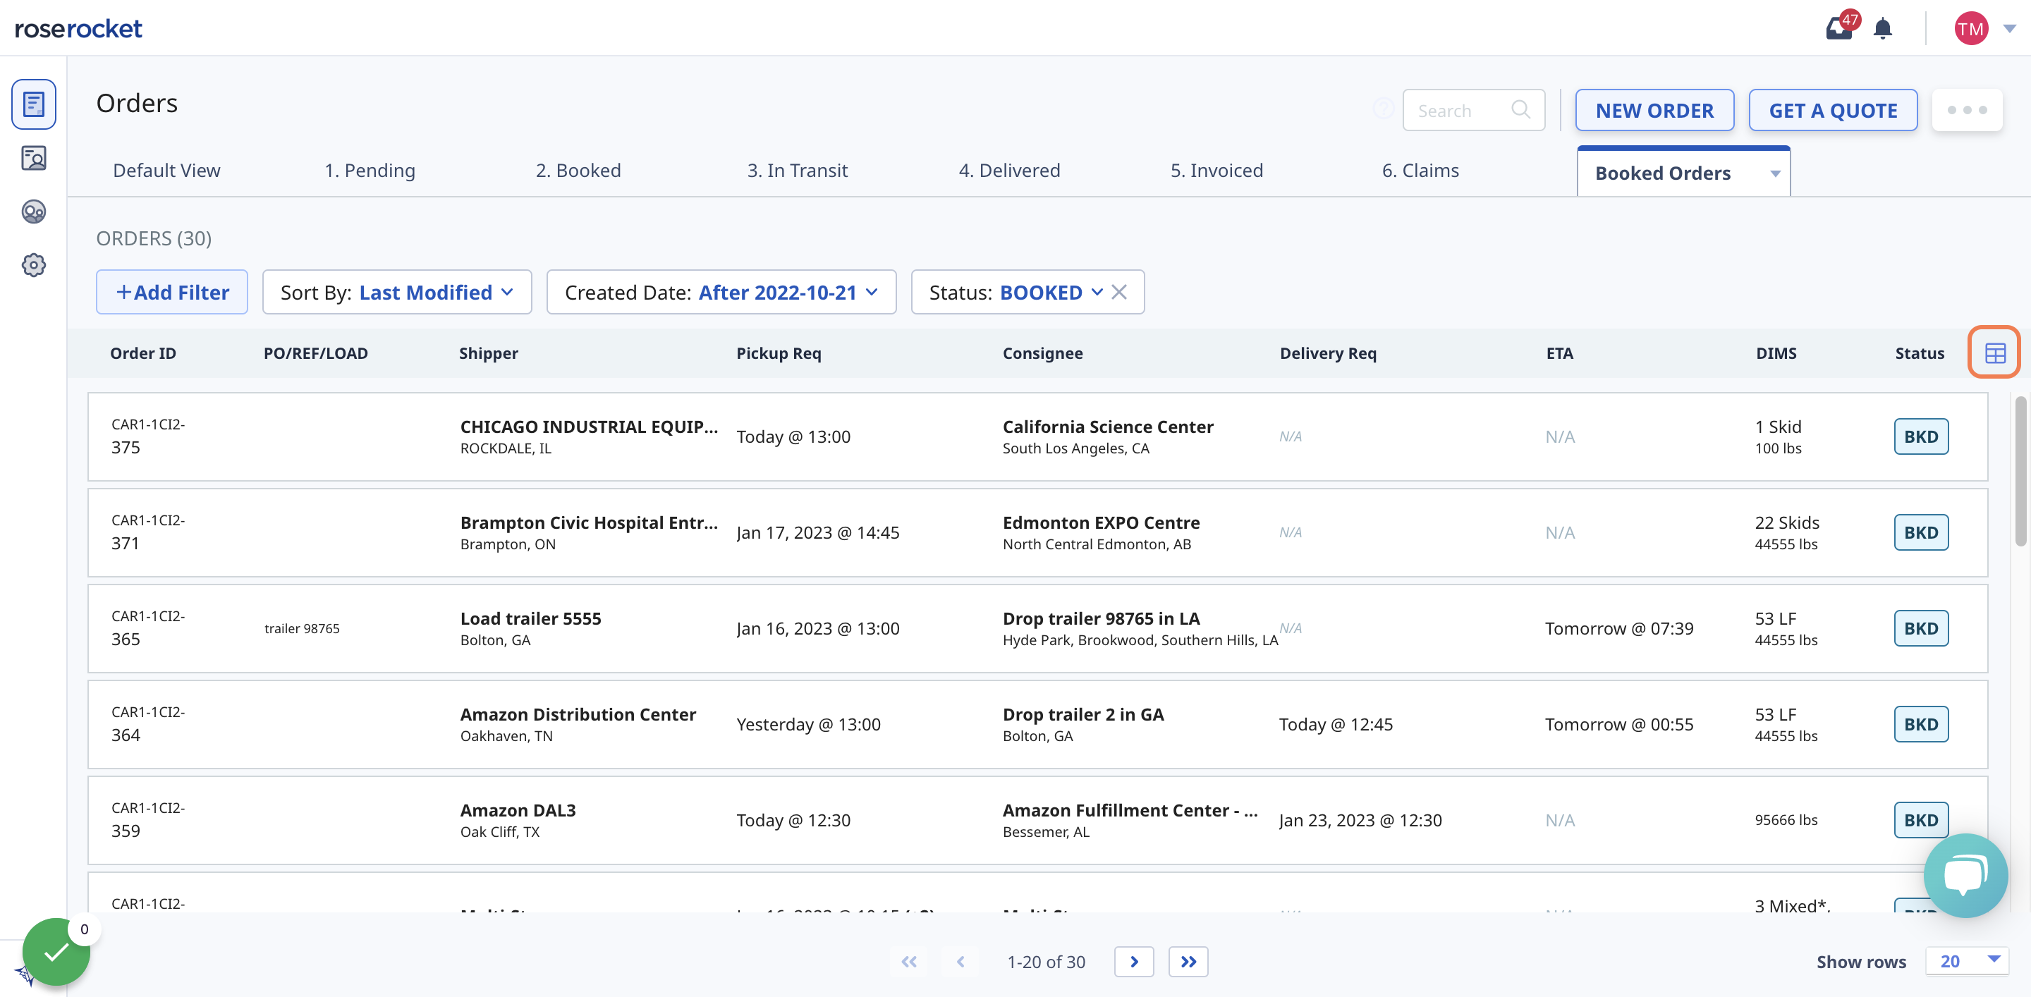This screenshot has height=997, width=2031.
Task: Open order CAR1-1CI2-359
Action: click(1037, 821)
